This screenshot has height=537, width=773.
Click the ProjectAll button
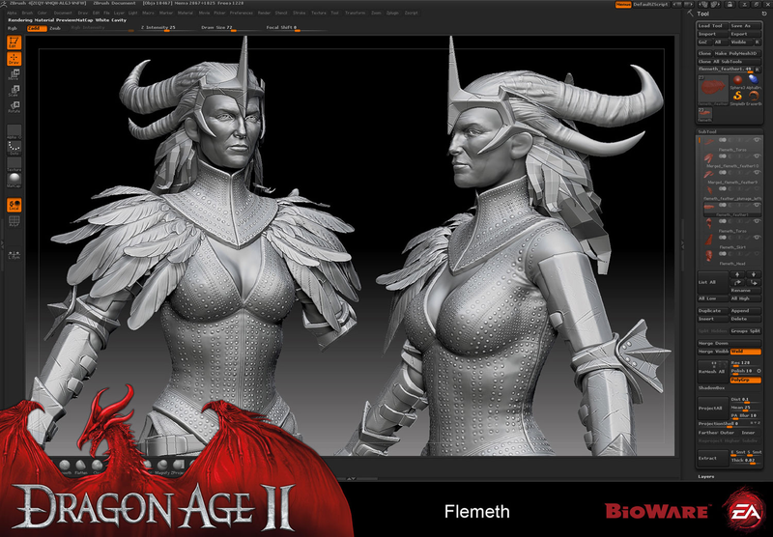[712, 408]
